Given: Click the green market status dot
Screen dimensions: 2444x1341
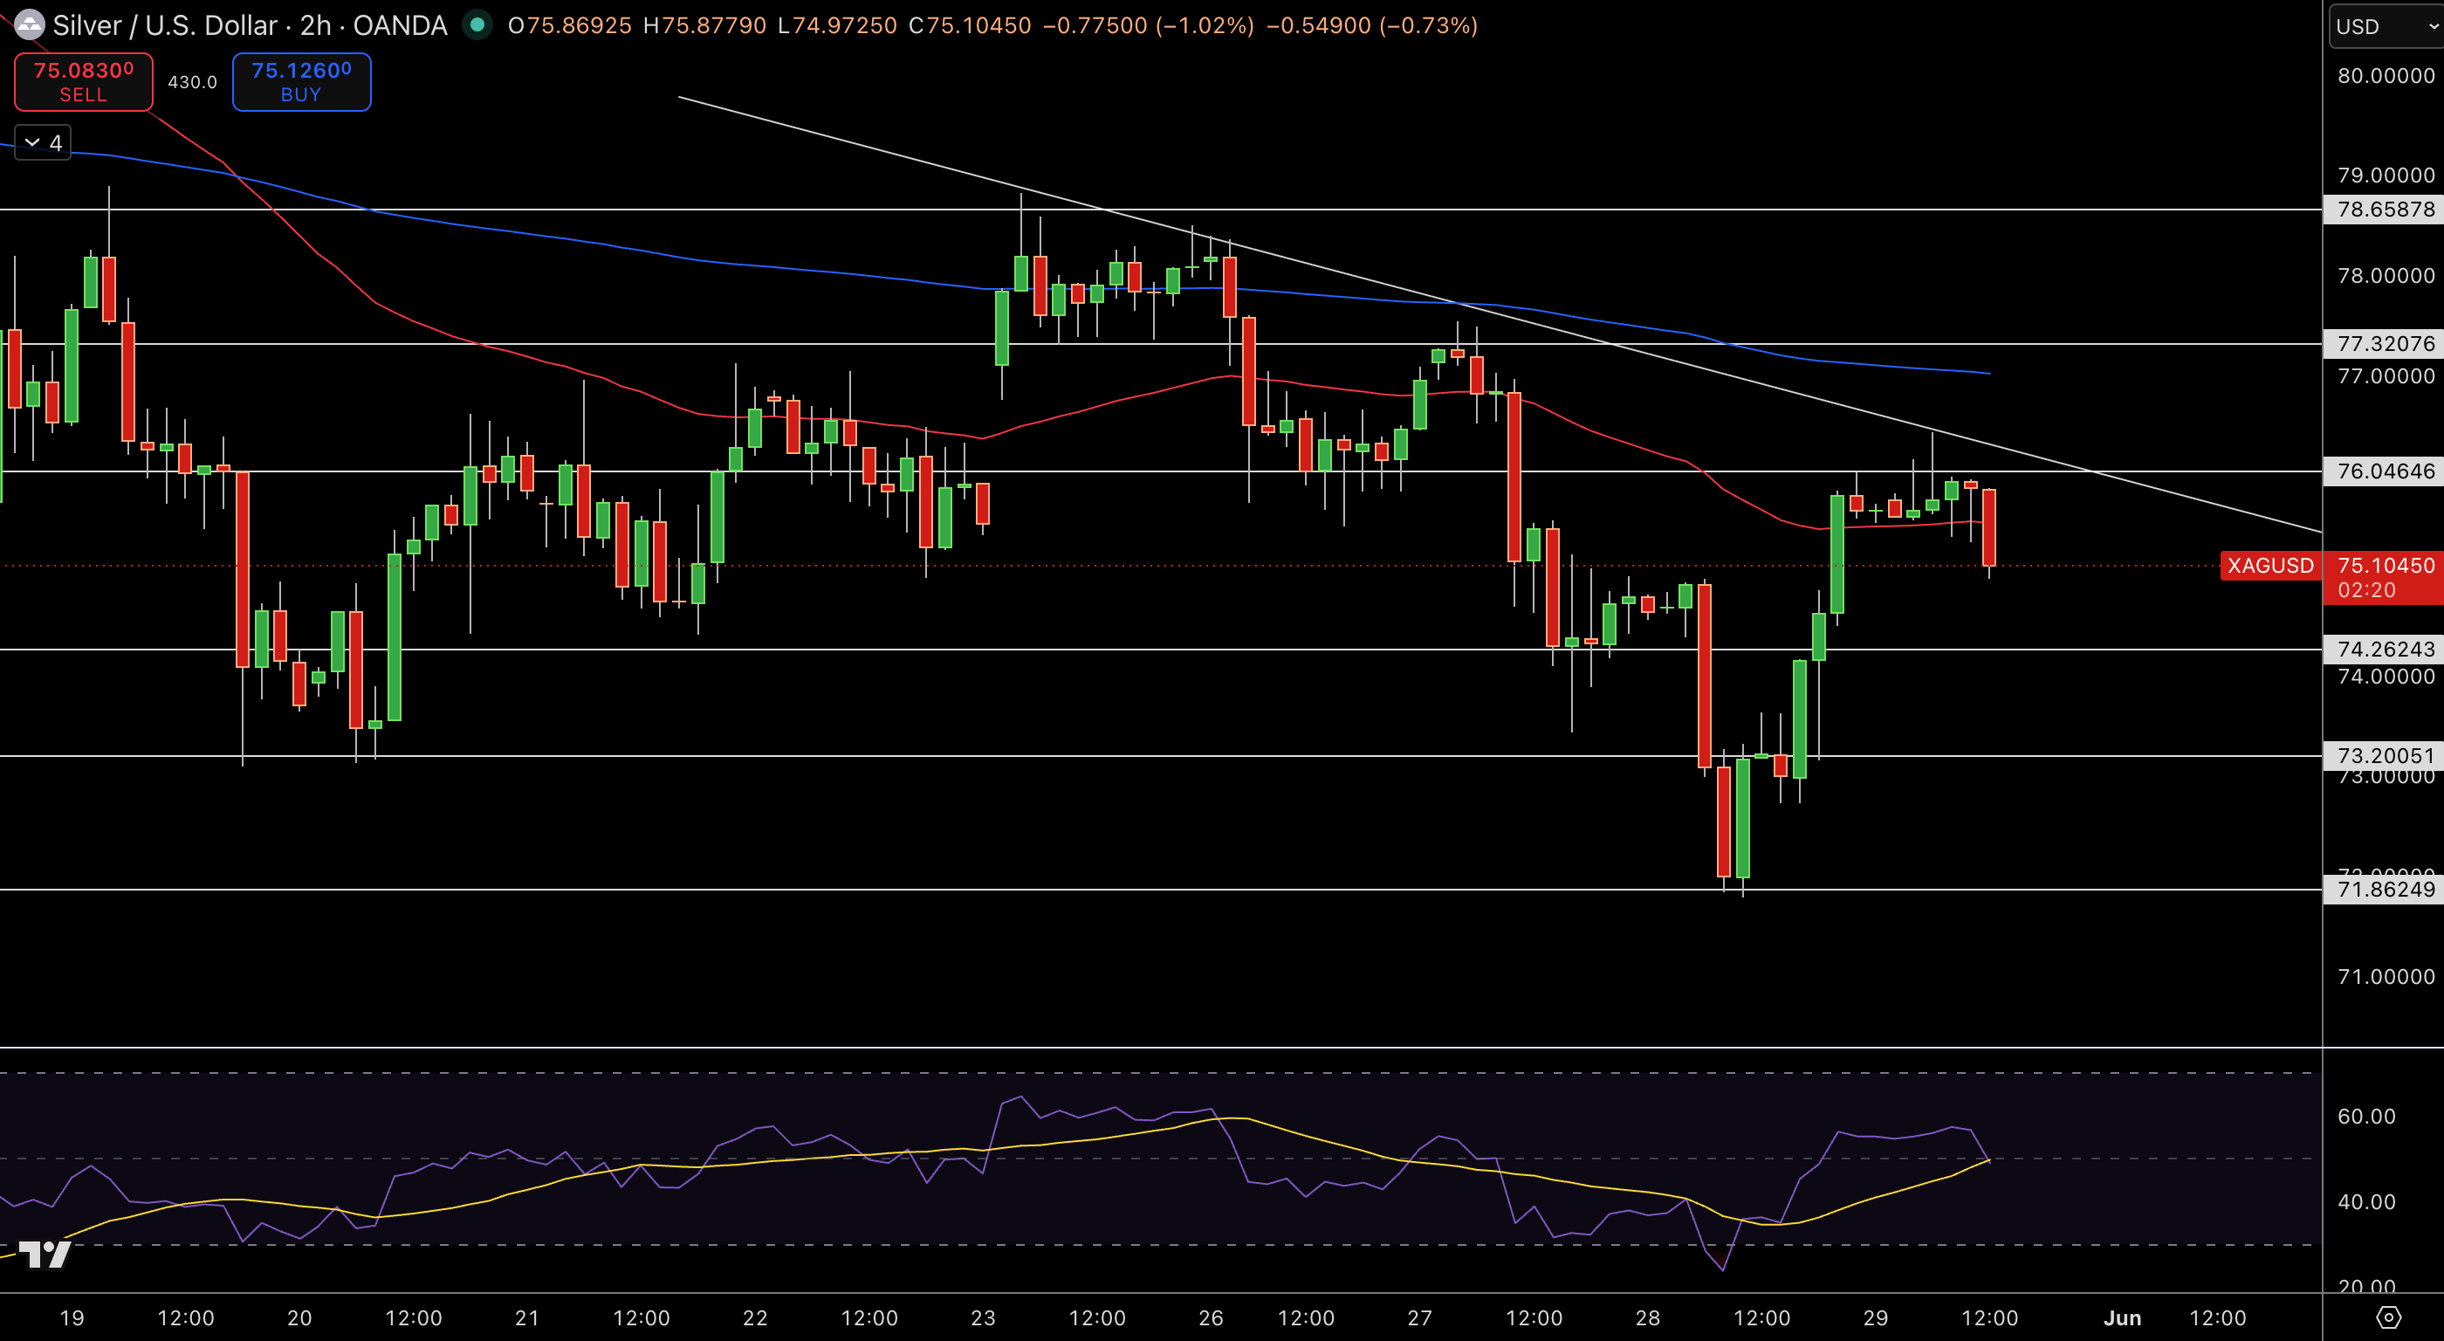Looking at the screenshot, I should [477, 24].
